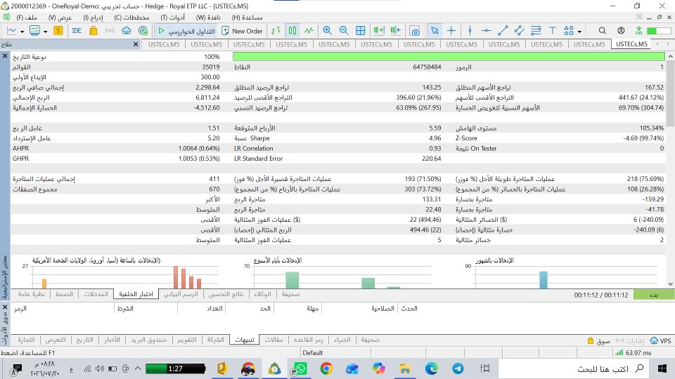The height and width of the screenshot is (379, 675).
Task: Click the green بدء start button
Action: (653, 295)
